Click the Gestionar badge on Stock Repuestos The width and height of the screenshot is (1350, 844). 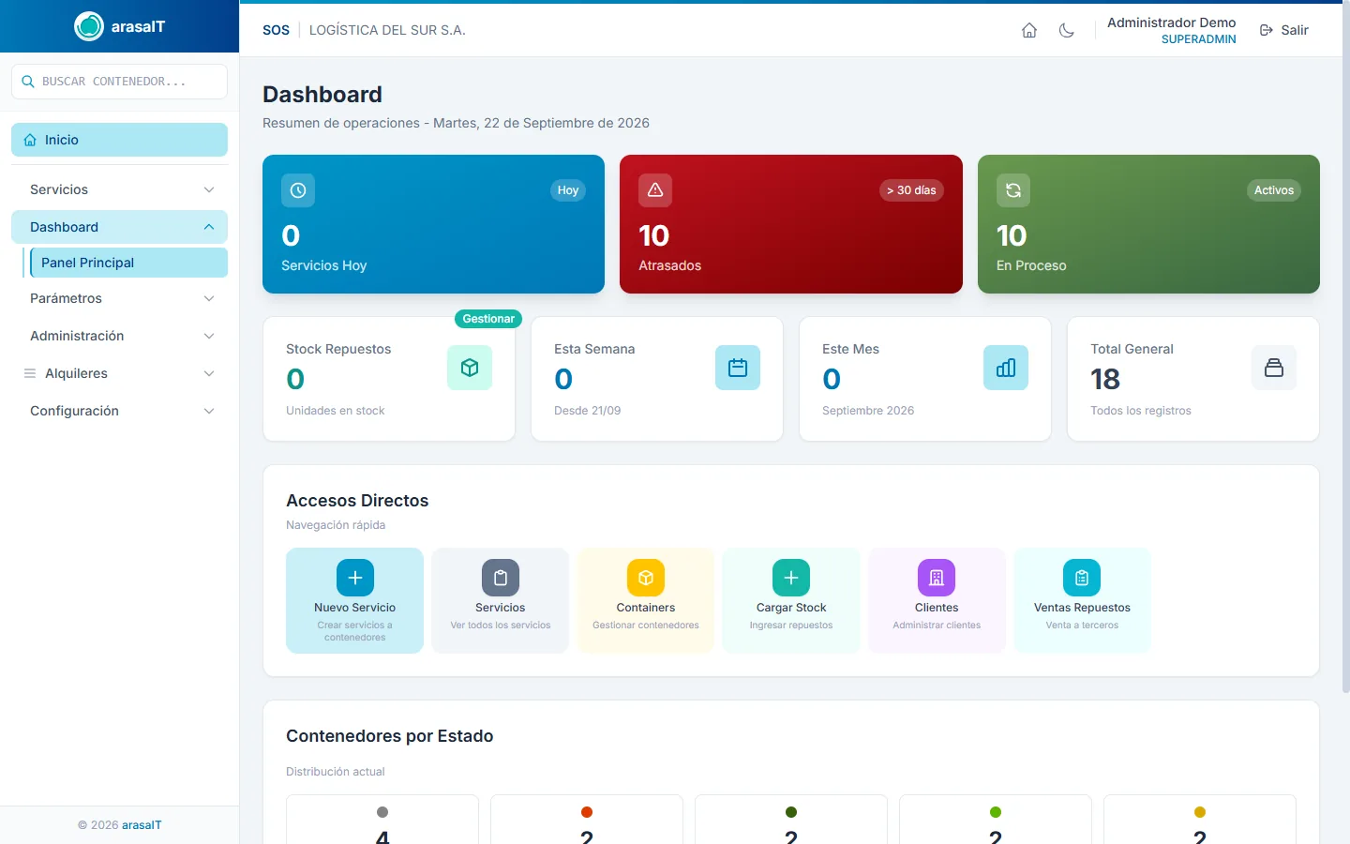tap(488, 319)
